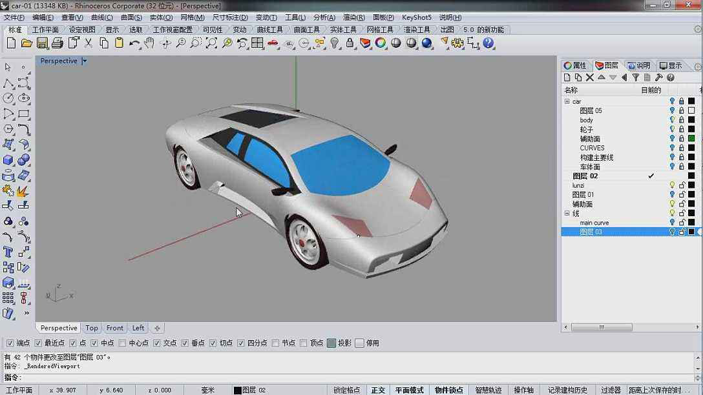Collapse the car layer tree
The image size is (703, 395).
point(567,101)
